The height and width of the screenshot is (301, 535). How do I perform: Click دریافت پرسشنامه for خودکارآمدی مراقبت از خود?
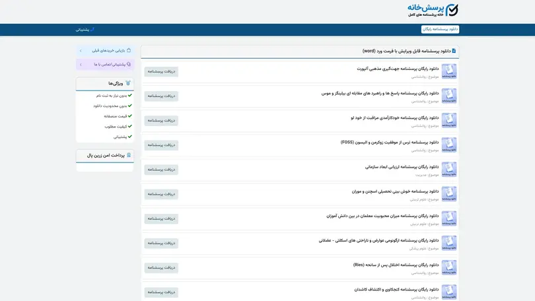click(161, 121)
